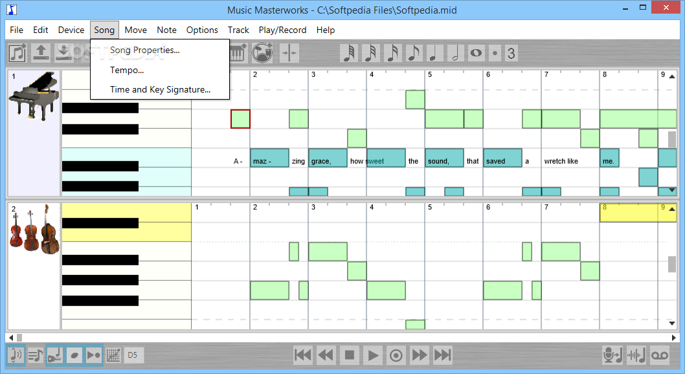Screen dimensions: 685x374
Task: Click the record button
Action: pyautogui.click(x=396, y=355)
